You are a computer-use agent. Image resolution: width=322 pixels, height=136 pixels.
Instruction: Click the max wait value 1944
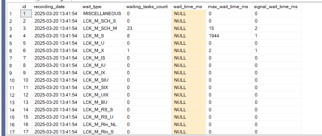point(229,36)
